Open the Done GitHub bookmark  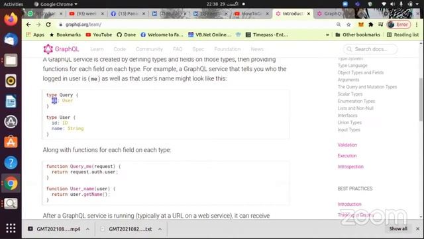click(127, 35)
